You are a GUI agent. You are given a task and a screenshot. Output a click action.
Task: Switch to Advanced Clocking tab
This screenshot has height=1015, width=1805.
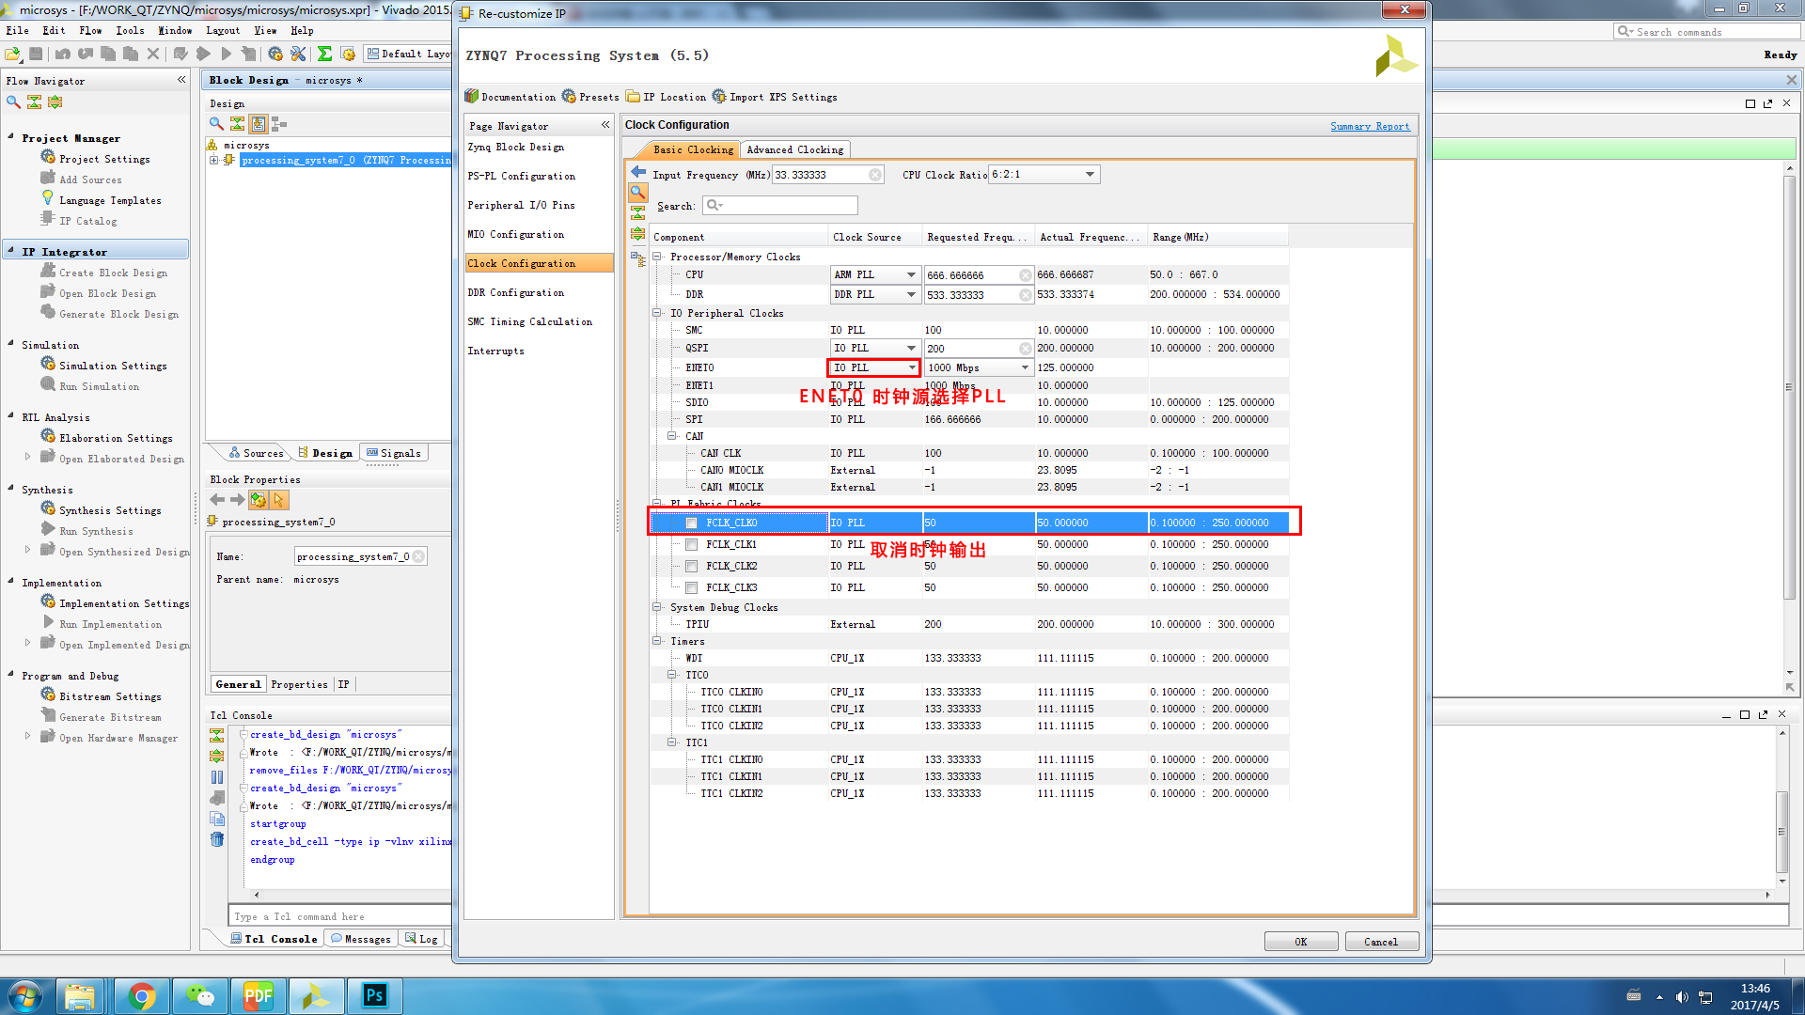[x=794, y=149]
